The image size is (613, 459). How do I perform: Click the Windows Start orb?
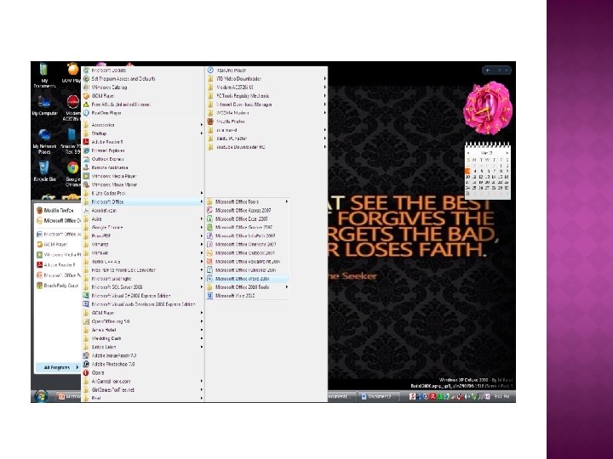[41, 396]
